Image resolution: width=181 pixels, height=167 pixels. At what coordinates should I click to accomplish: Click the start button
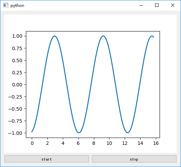coord(47,159)
